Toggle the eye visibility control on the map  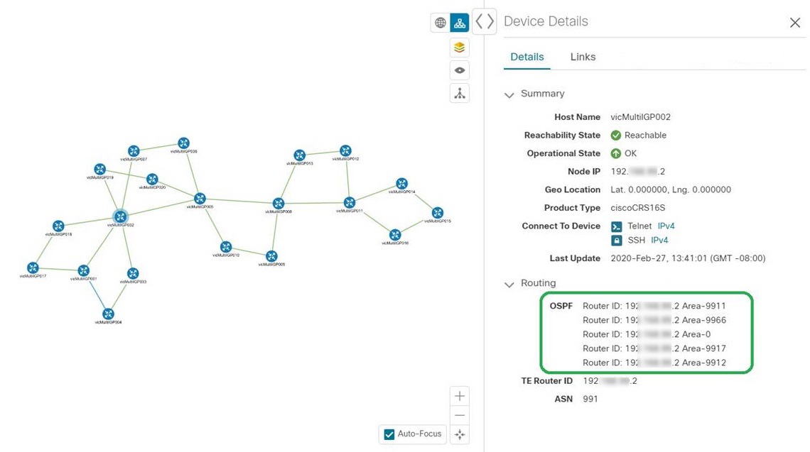pyautogui.click(x=459, y=70)
